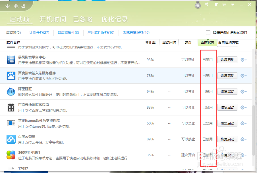
Task: Select the 17657 entry name
Action: 23,168
